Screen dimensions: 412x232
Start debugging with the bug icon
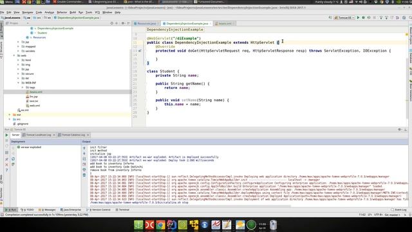pos(363,17)
